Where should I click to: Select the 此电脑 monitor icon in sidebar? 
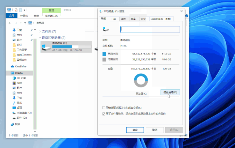[x=13, y=73]
